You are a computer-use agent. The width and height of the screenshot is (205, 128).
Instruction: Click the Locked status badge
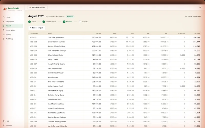pos(70,17)
